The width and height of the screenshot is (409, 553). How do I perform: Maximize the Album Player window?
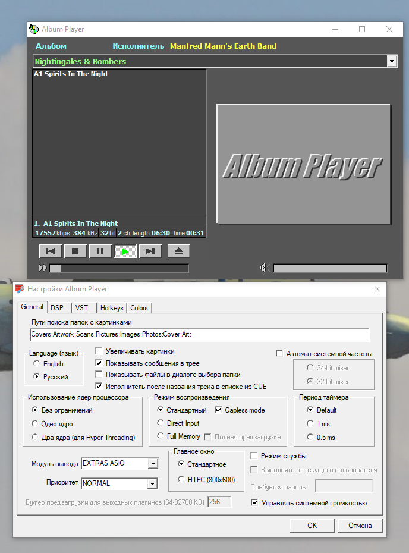tap(362, 29)
